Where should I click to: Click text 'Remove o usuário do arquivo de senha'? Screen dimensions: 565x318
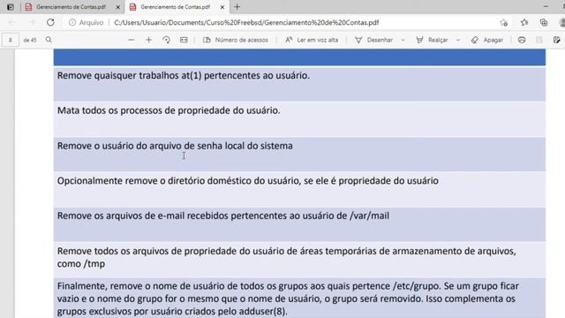(x=139, y=146)
